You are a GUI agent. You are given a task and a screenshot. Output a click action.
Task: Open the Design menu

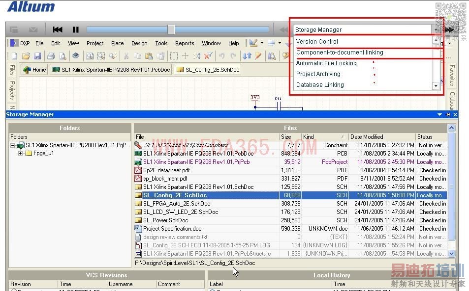pyautogui.click(x=139, y=43)
